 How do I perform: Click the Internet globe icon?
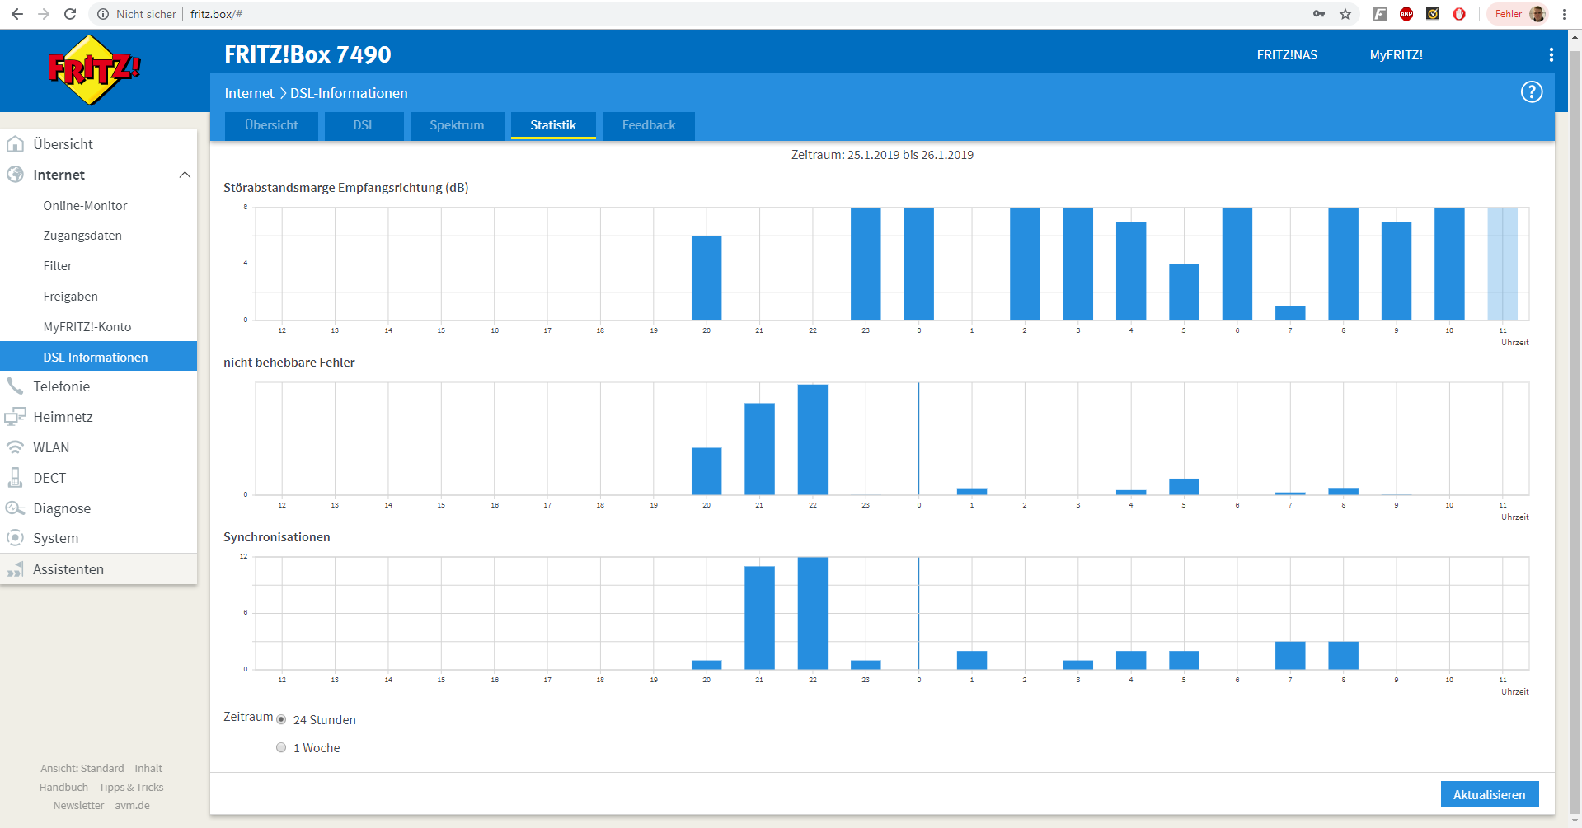click(15, 175)
